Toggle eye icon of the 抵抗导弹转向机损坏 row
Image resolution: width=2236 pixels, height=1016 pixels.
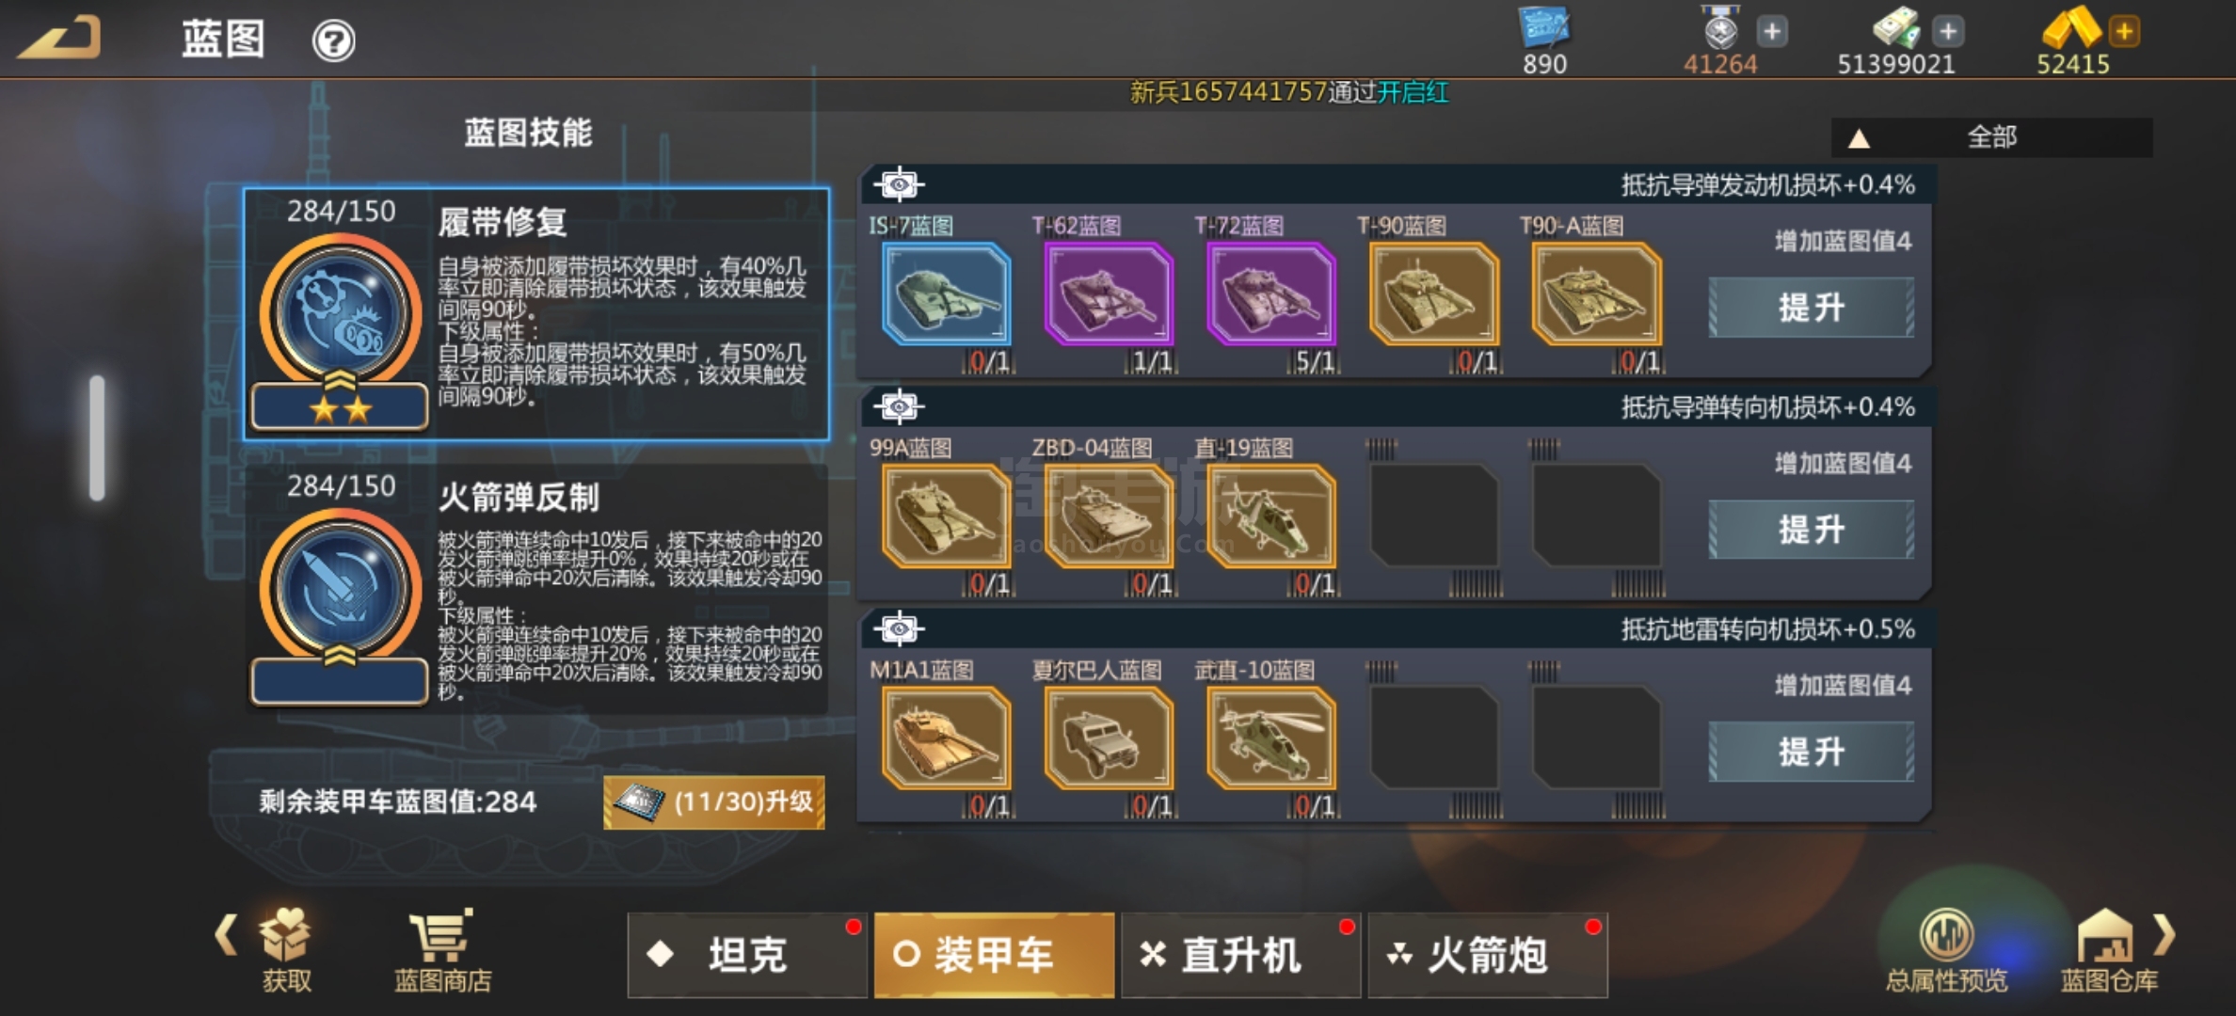tap(899, 406)
